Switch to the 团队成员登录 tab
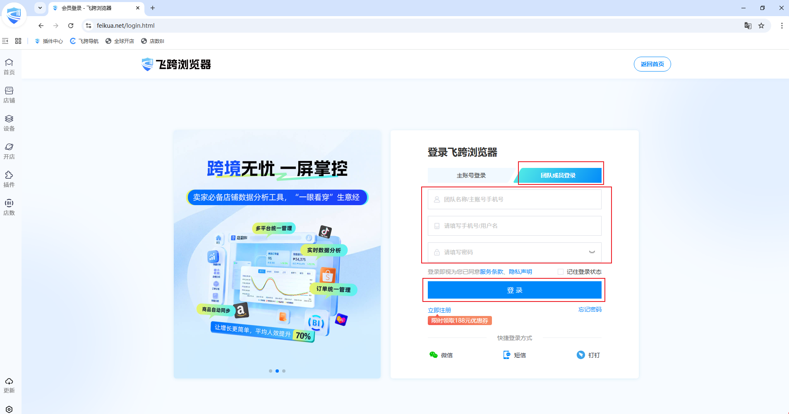 (x=558, y=175)
